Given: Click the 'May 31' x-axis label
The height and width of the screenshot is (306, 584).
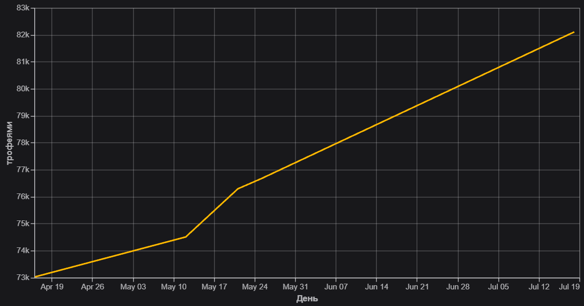Looking at the screenshot, I should 295,287.
